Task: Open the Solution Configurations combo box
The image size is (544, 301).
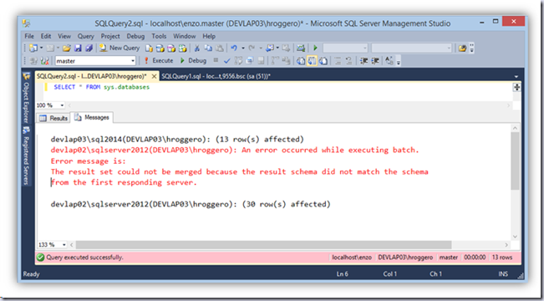Action: pyautogui.click(x=345, y=48)
